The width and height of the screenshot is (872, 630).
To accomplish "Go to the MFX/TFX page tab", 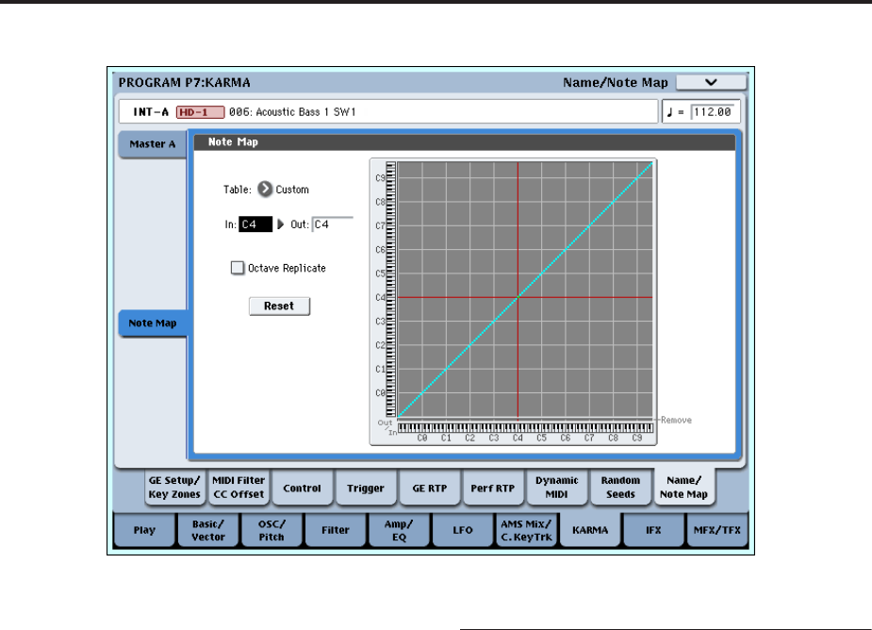I will [717, 530].
